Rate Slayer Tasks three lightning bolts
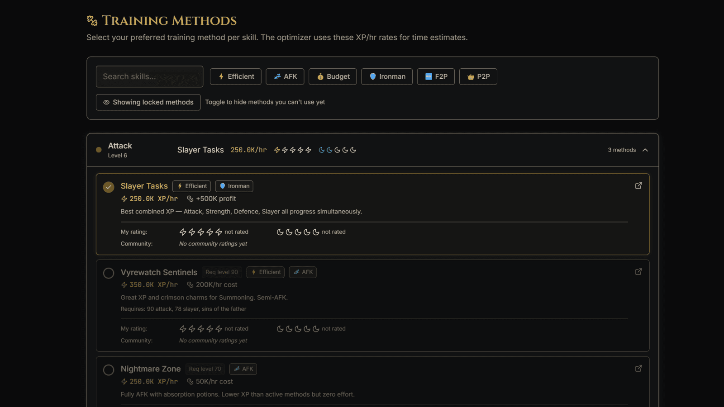The height and width of the screenshot is (407, 724). coord(201,232)
